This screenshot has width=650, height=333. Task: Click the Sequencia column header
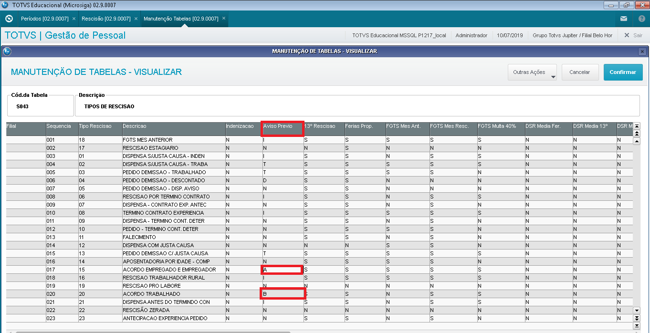pyautogui.click(x=62, y=129)
